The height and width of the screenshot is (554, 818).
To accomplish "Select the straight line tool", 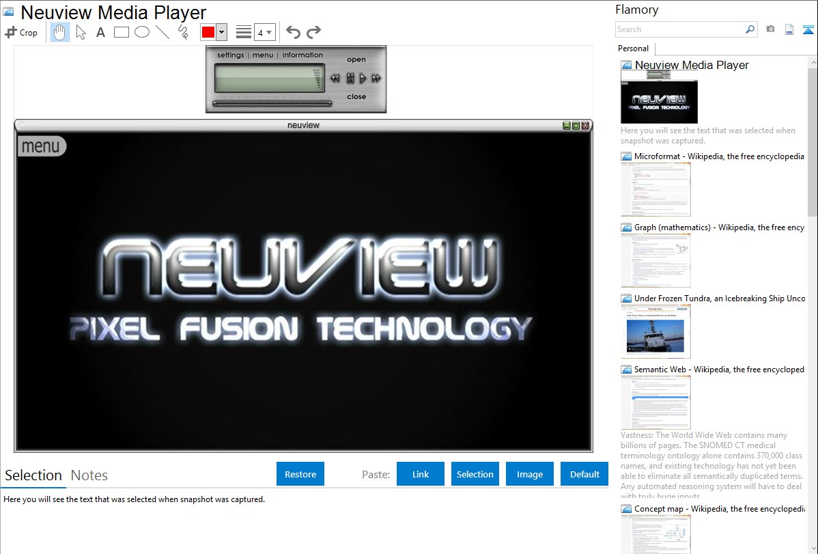I will [163, 32].
